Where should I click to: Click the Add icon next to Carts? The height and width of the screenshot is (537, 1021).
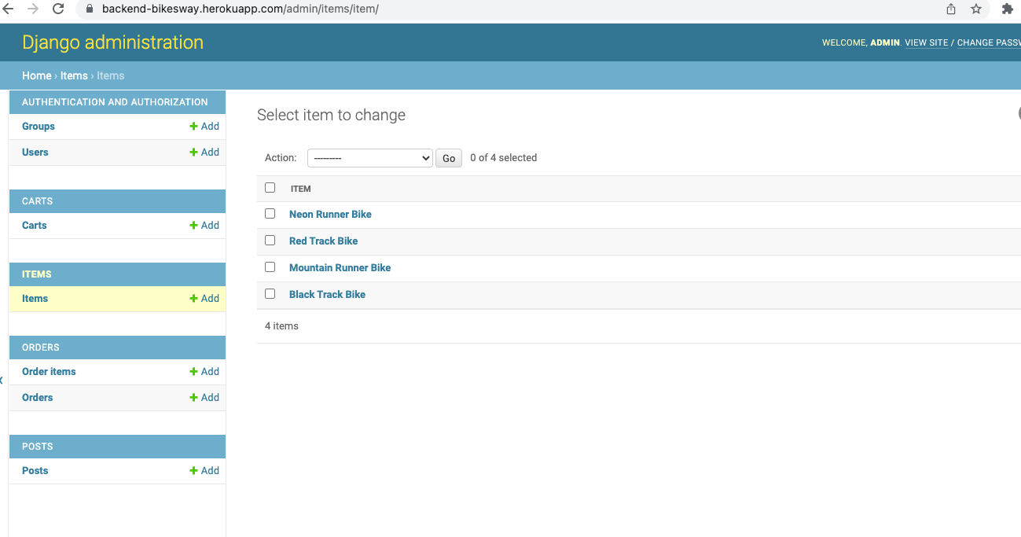[196, 225]
